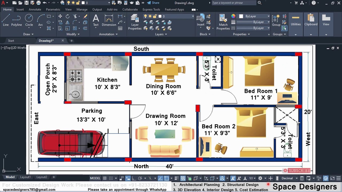
Task: Open the Layer Properties manager
Action: (135, 22)
